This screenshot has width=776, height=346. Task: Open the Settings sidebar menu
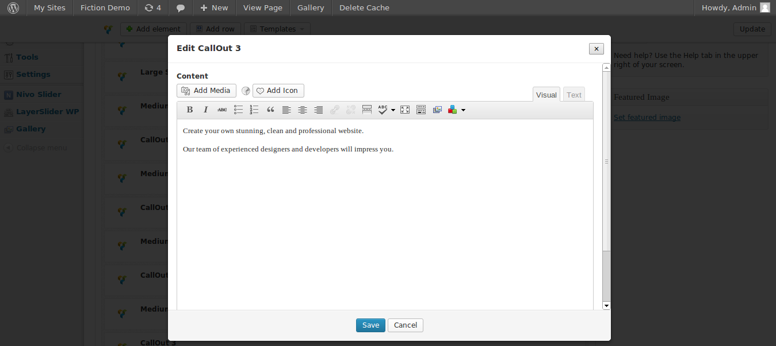tap(33, 75)
